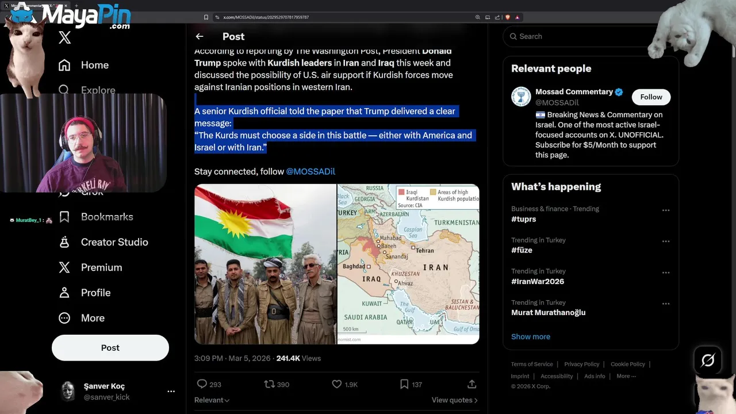Click Brave Rewards triangle icon
This screenshot has height=414, width=736.
pos(517,17)
